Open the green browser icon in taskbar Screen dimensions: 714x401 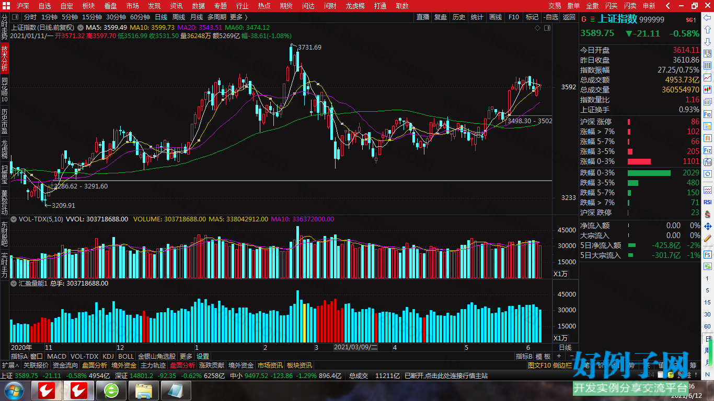point(111,390)
